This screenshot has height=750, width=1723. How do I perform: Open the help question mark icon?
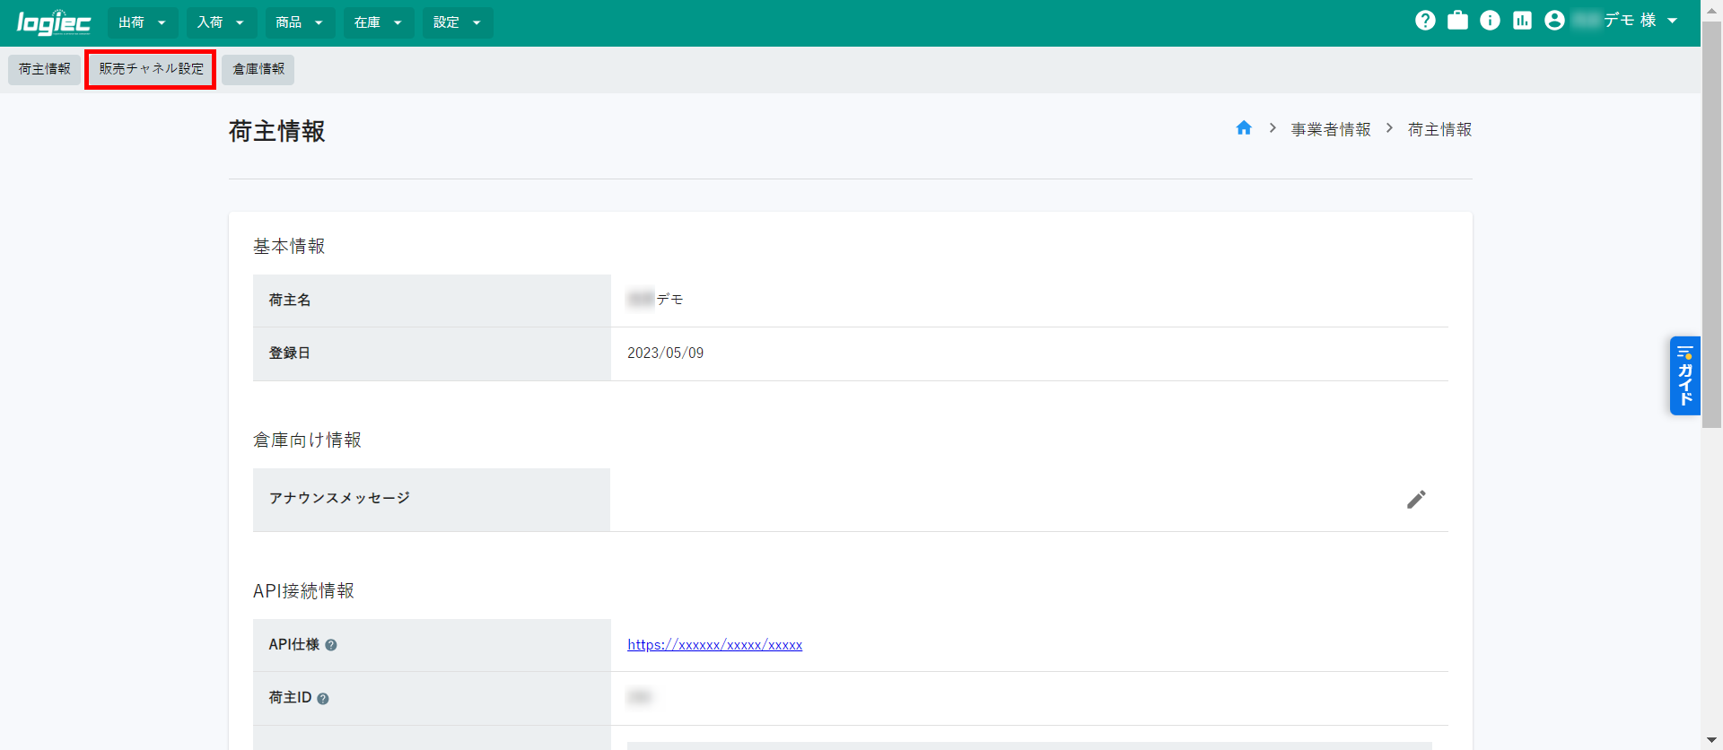point(1425,21)
